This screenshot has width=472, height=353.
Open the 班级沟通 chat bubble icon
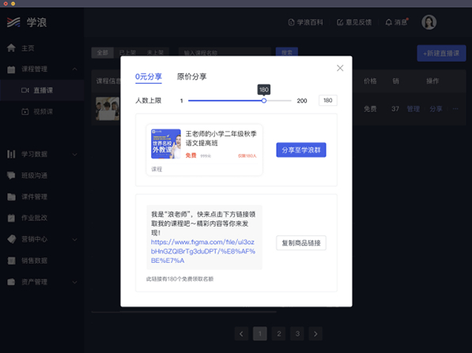(x=11, y=175)
